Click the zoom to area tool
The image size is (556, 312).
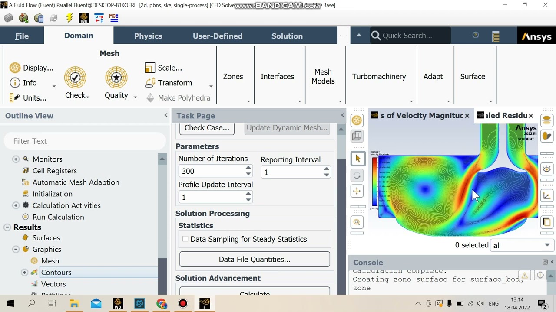tap(357, 222)
